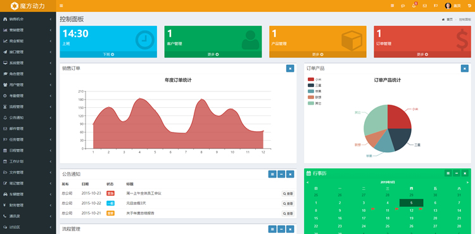Screen dimensions: 475x234
Task: Click the paper plane icon for 接口管理
Action: click(x=5, y=52)
